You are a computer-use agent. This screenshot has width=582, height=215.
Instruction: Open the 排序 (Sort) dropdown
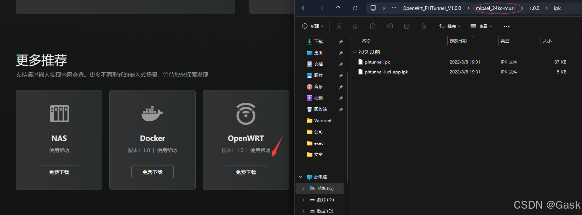pos(450,26)
